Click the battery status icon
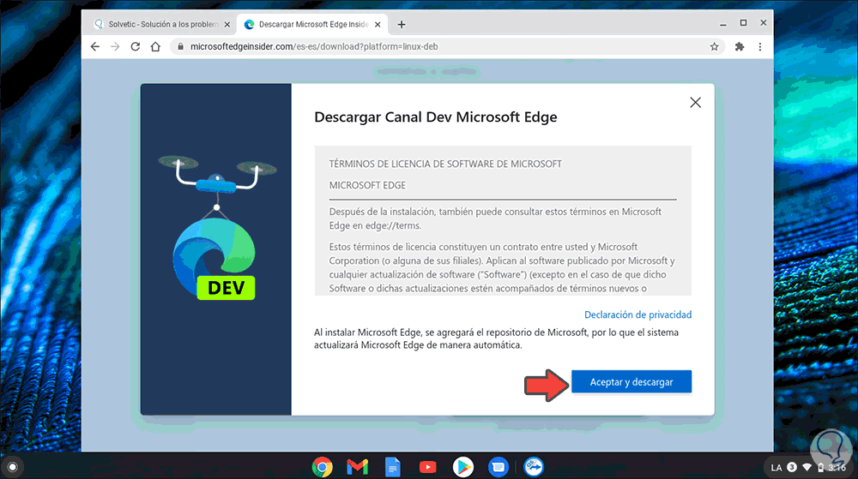Viewport: 858px width, 479px height. (821, 468)
